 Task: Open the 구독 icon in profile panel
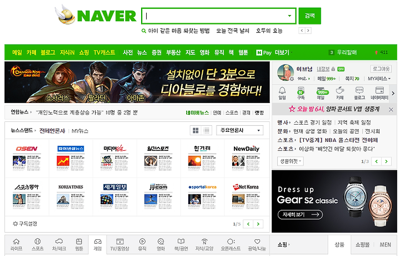(301, 93)
